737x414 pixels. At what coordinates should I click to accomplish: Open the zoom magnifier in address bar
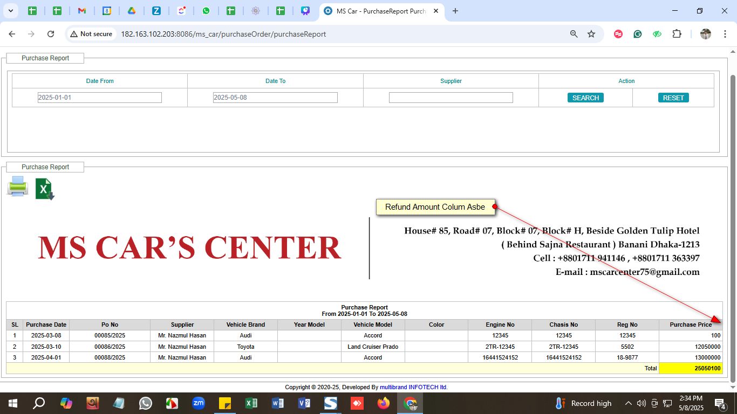coord(574,34)
